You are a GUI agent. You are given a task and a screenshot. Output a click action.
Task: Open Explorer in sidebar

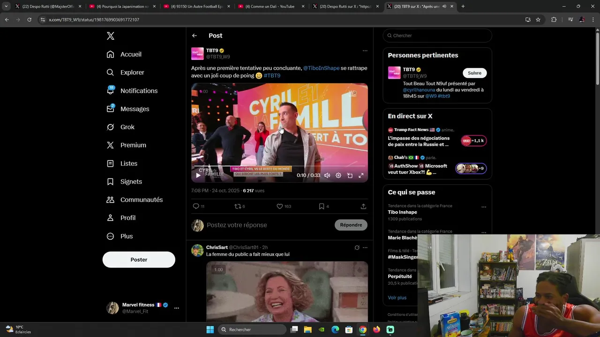pos(125,73)
